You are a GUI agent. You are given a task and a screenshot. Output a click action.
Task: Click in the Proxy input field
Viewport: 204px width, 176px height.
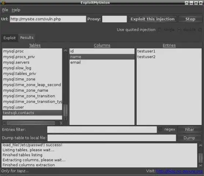pos(114,19)
